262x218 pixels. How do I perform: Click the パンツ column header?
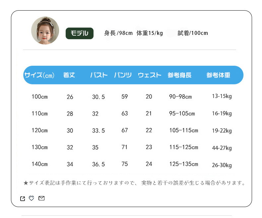[123, 75]
